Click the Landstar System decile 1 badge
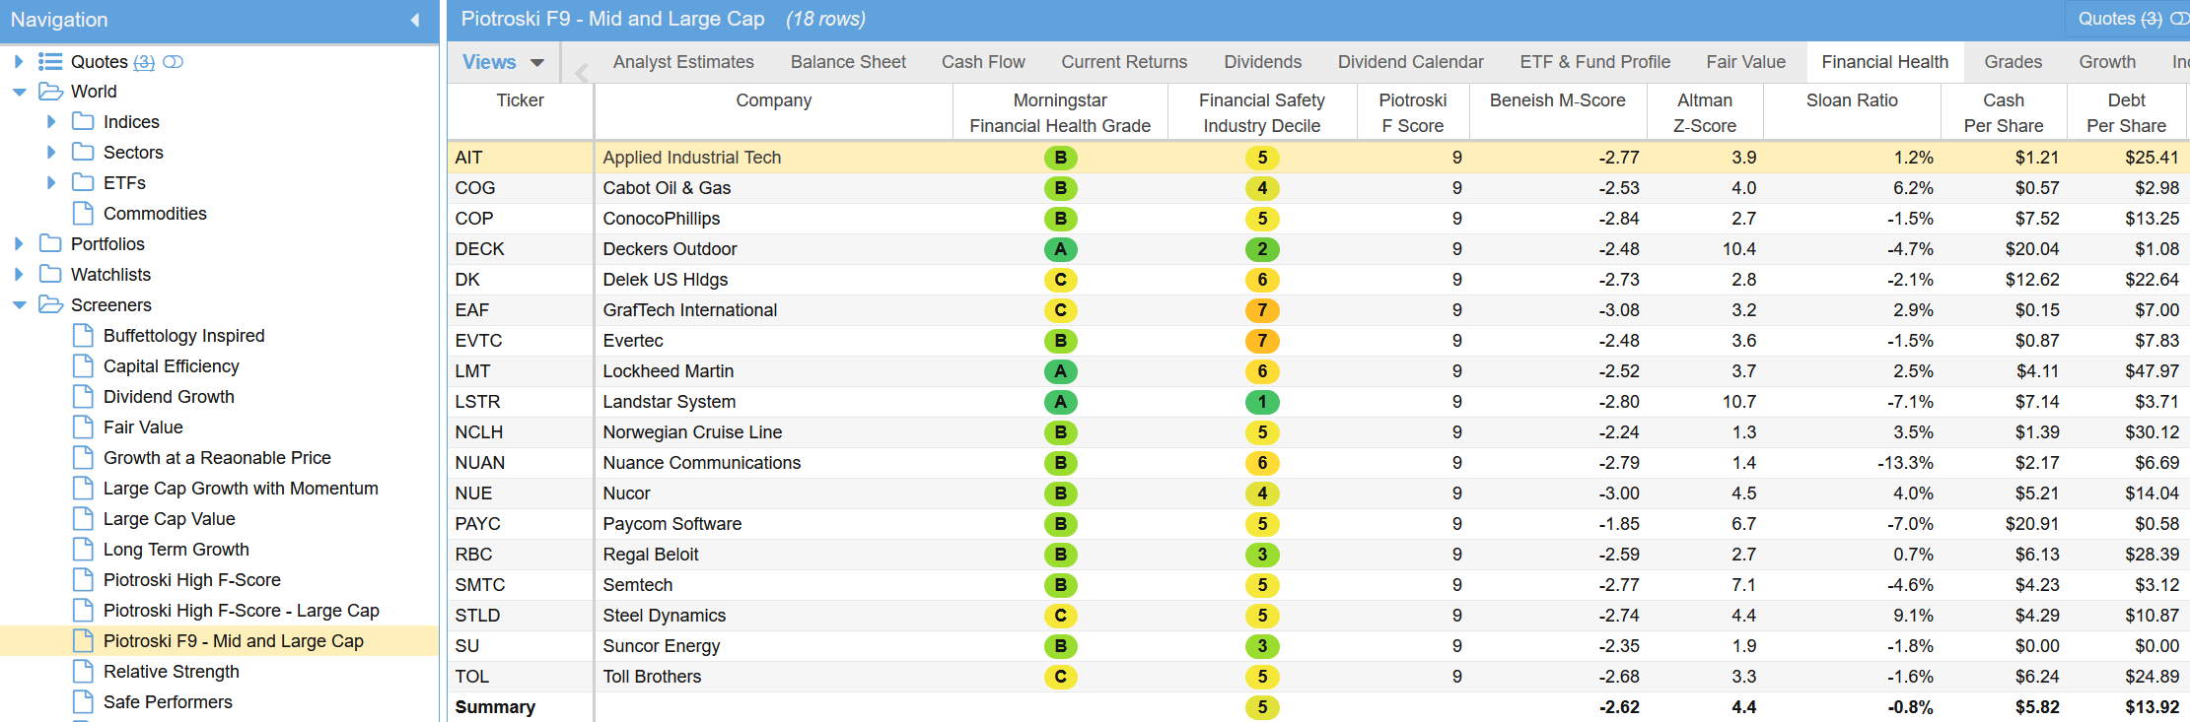This screenshot has height=722, width=2190. click(x=1261, y=402)
